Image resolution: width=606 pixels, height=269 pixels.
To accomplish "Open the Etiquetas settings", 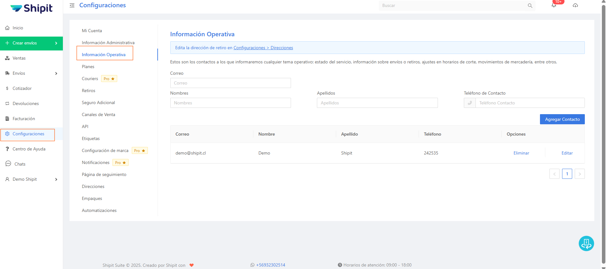I will pyautogui.click(x=91, y=138).
